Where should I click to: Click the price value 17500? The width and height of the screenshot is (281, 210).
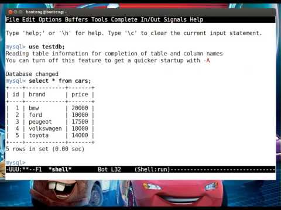tap(80, 122)
